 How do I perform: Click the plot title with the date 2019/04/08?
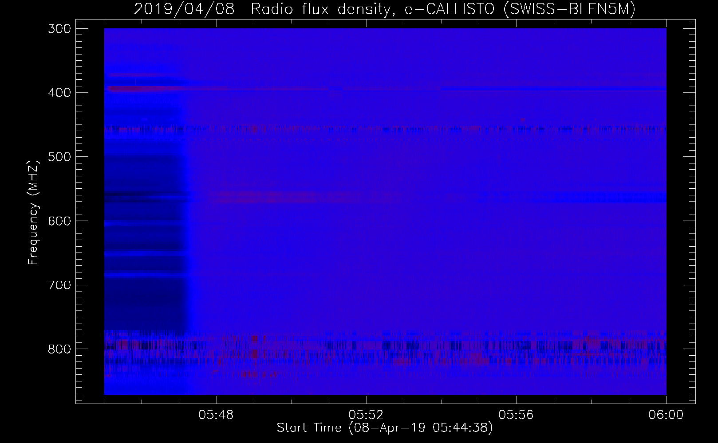384,9
